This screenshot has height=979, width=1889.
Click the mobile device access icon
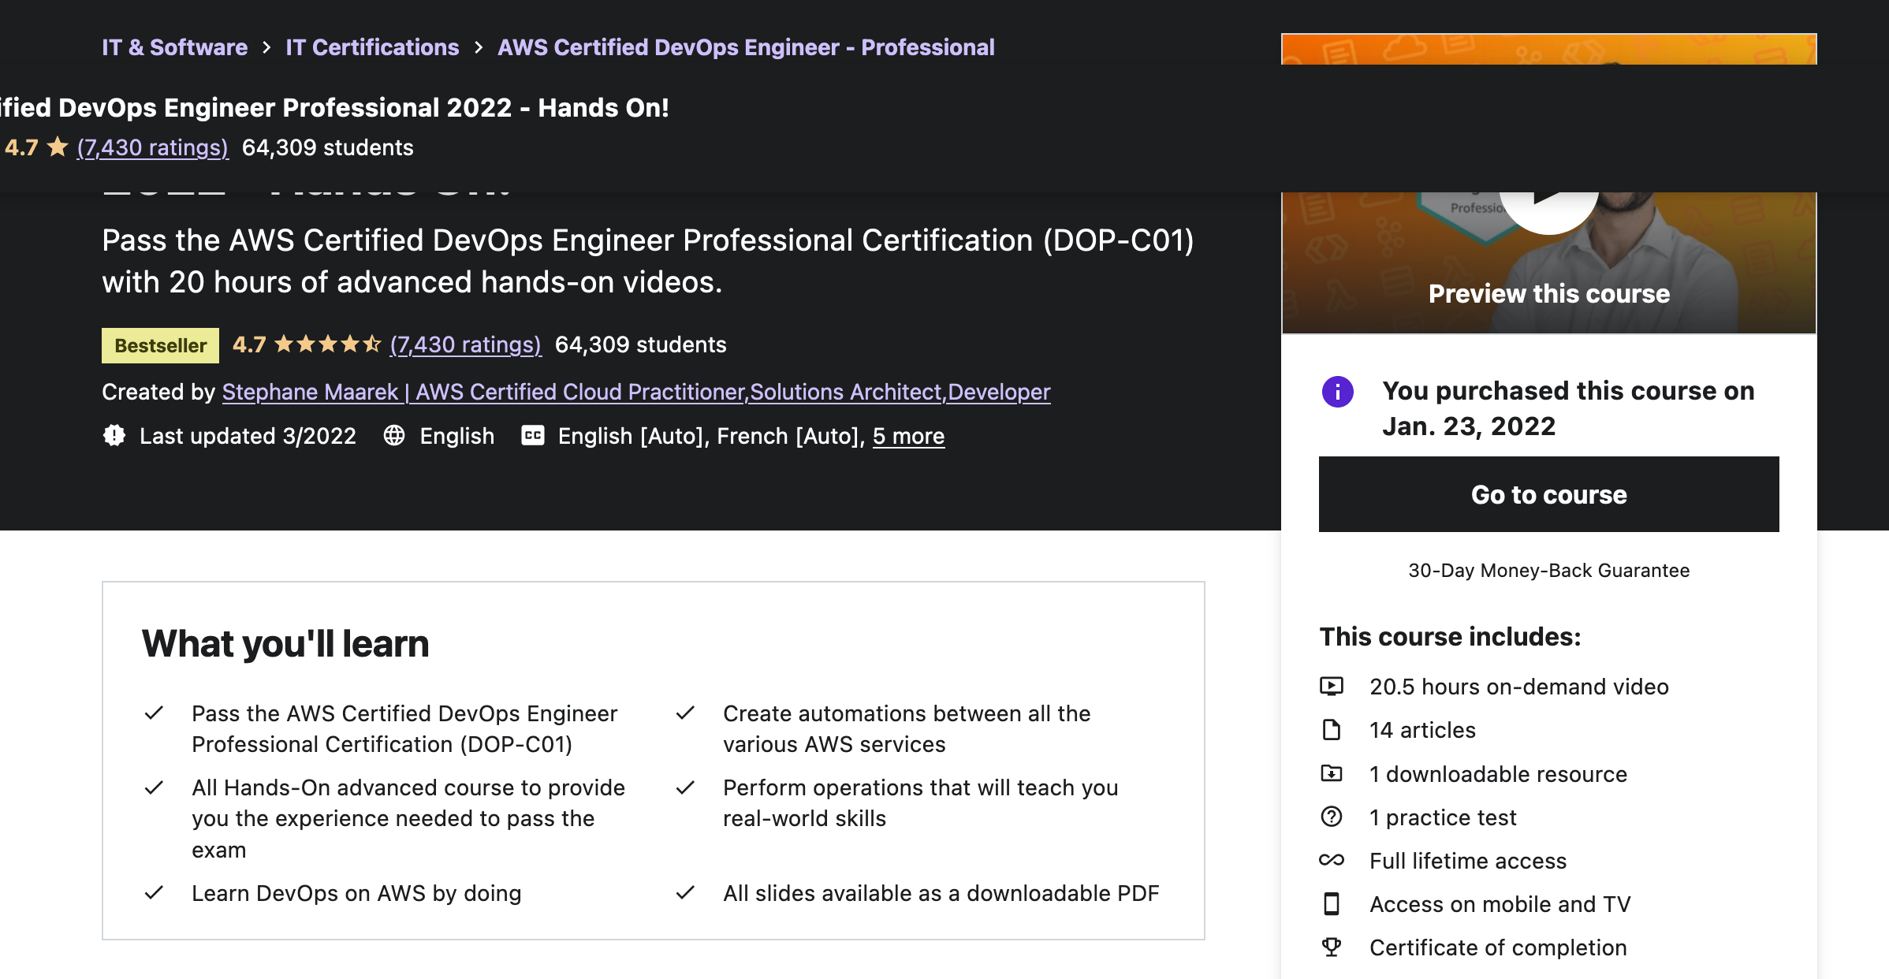(1332, 903)
